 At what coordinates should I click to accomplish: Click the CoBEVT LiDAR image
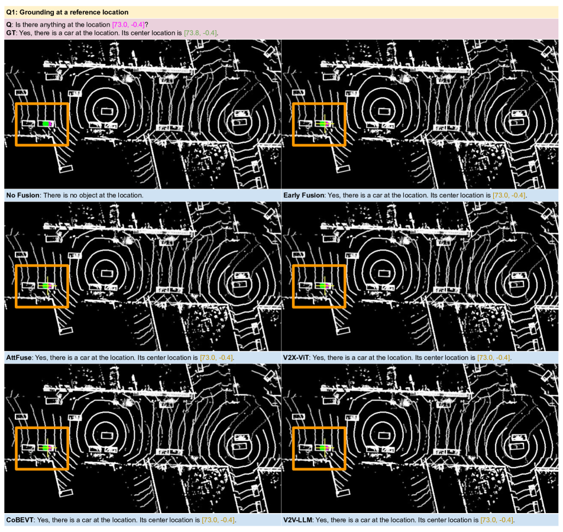point(143,439)
